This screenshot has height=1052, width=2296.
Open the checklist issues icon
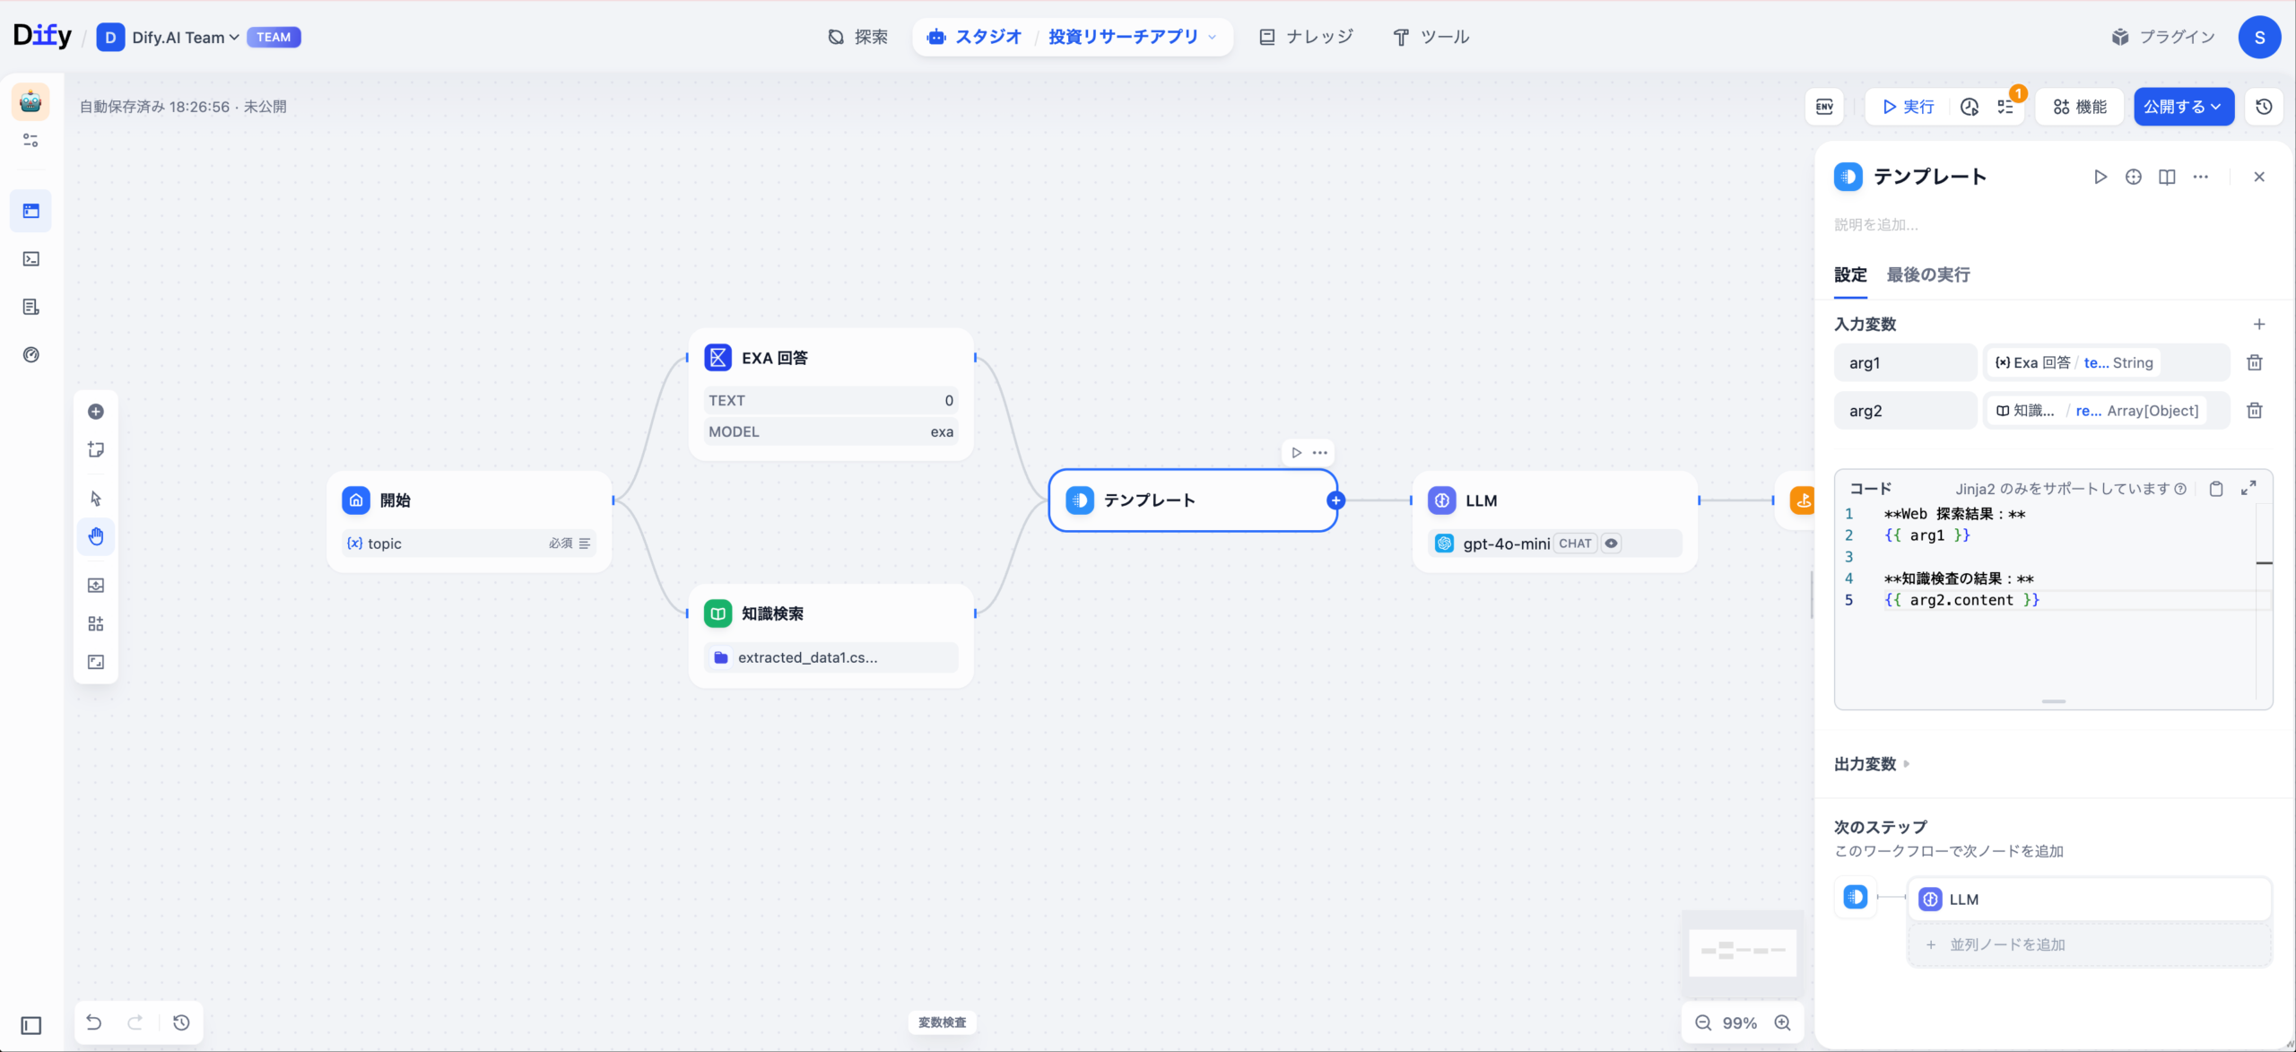coord(2005,107)
